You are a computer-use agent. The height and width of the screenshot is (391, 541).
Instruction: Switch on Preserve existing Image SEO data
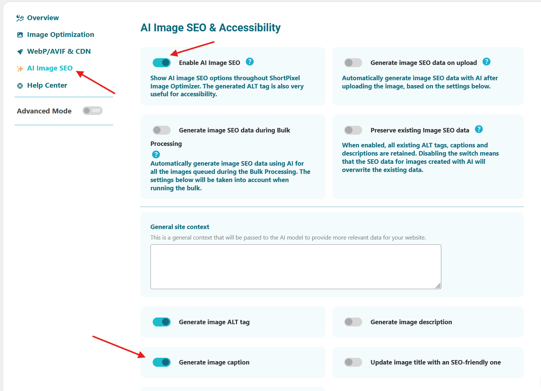(x=353, y=130)
